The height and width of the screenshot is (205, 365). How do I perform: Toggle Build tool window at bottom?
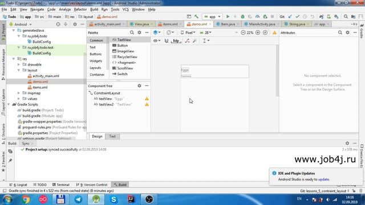click(120, 184)
